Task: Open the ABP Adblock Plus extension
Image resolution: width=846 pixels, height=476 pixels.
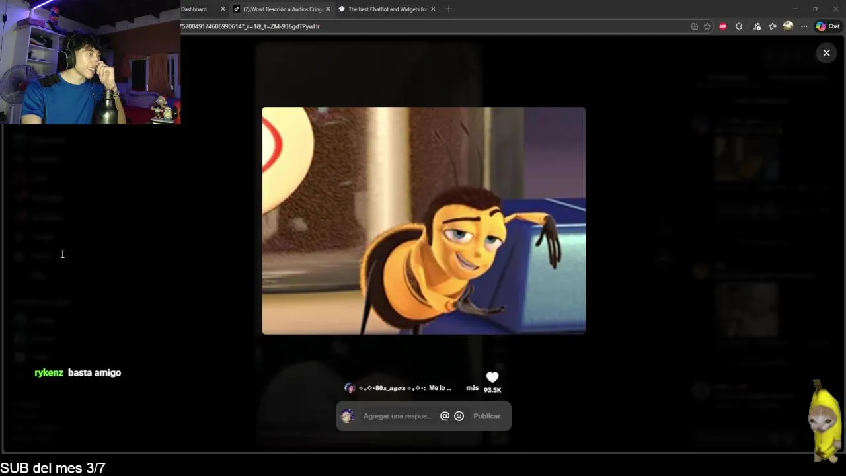Action: (x=723, y=26)
